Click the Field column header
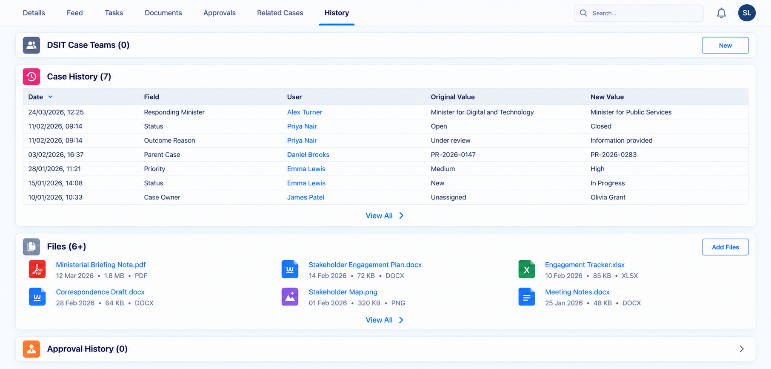The height and width of the screenshot is (369, 771). 151,97
